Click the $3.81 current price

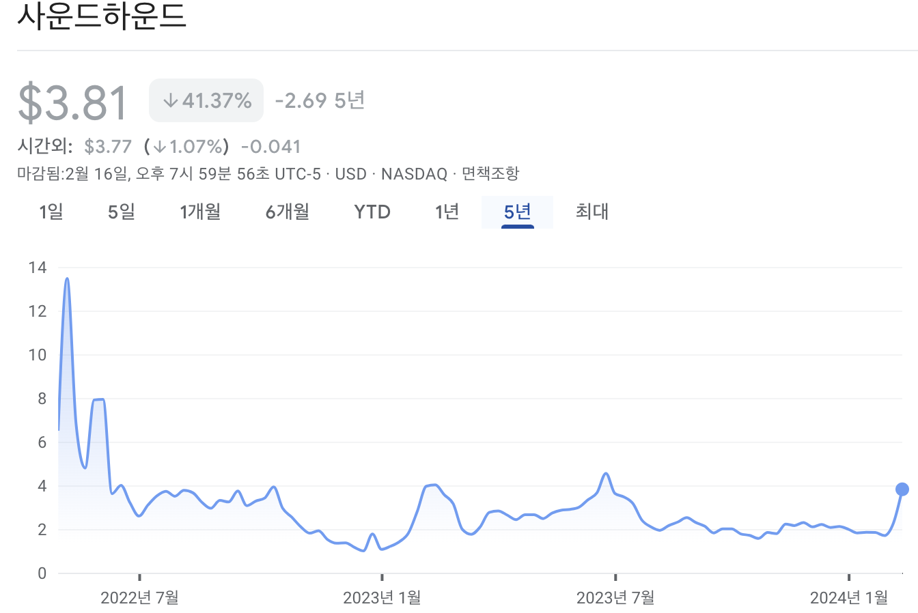pyautogui.click(x=70, y=100)
